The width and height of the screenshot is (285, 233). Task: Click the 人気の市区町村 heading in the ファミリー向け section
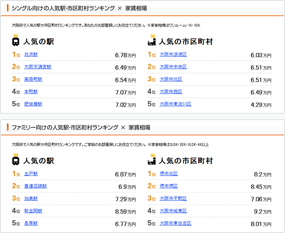point(186,161)
